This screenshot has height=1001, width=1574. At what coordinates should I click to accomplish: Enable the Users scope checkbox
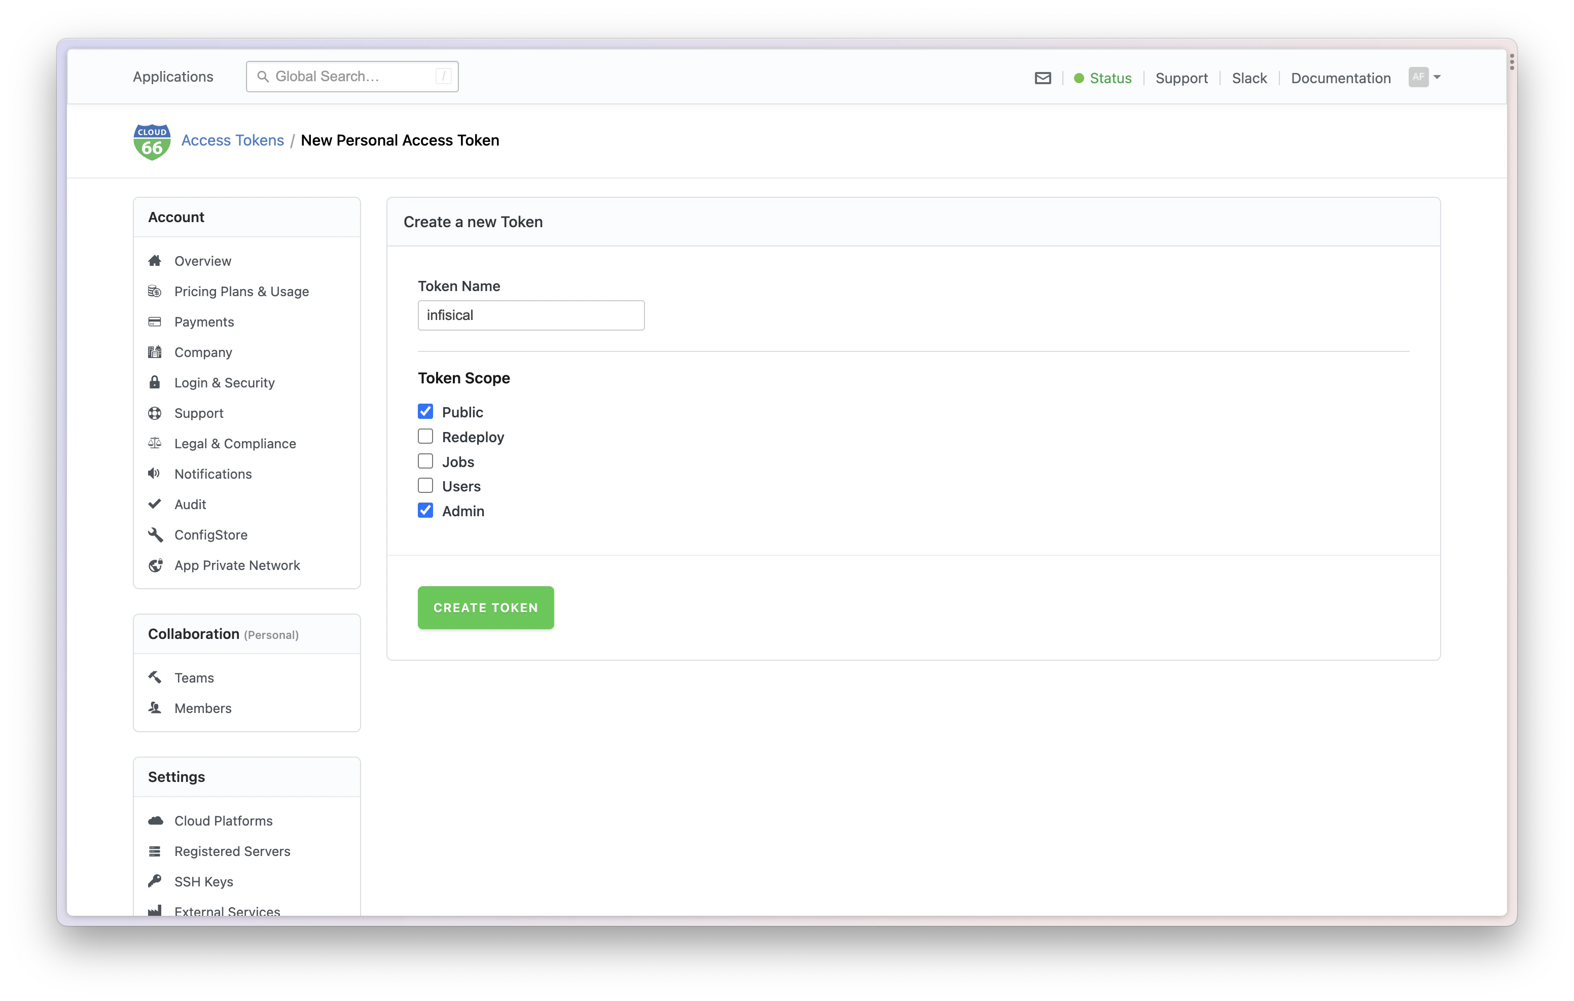[425, 486]
